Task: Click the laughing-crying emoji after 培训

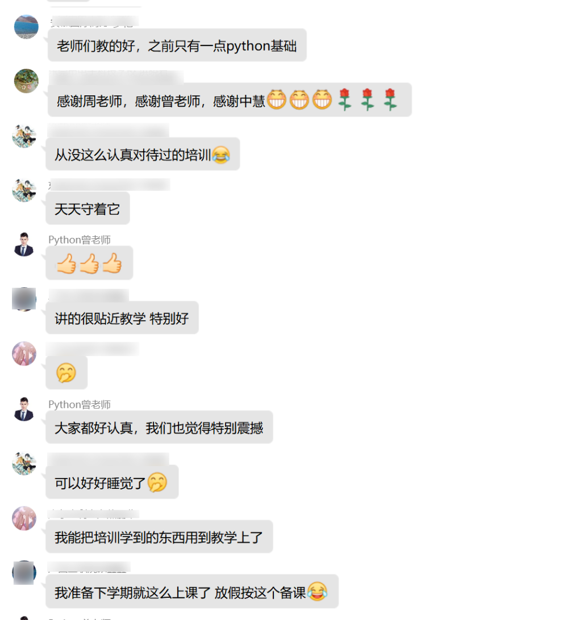Action: [x=221, y=154]
